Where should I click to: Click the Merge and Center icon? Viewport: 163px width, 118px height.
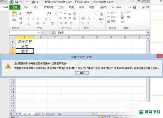tap(75, 18)
